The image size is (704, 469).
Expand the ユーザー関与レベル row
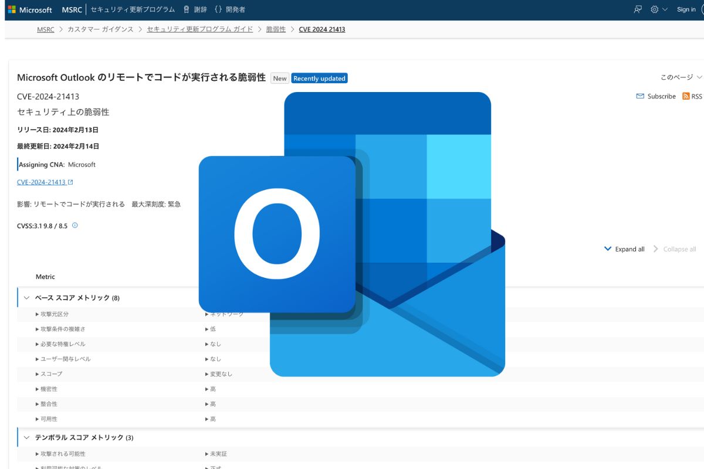point(63,359)
